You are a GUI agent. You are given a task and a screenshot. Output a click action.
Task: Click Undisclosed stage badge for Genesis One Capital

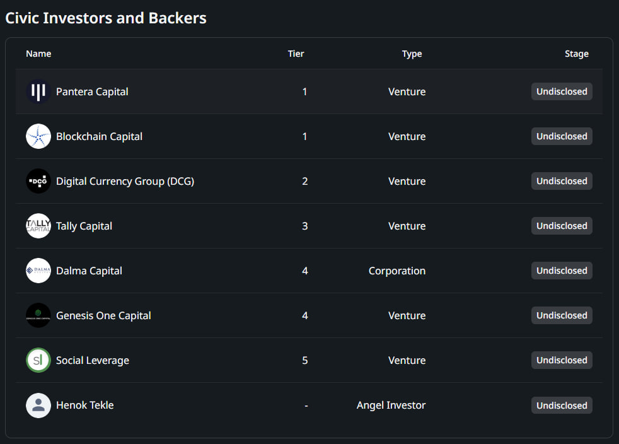click(x=562, y=315)
